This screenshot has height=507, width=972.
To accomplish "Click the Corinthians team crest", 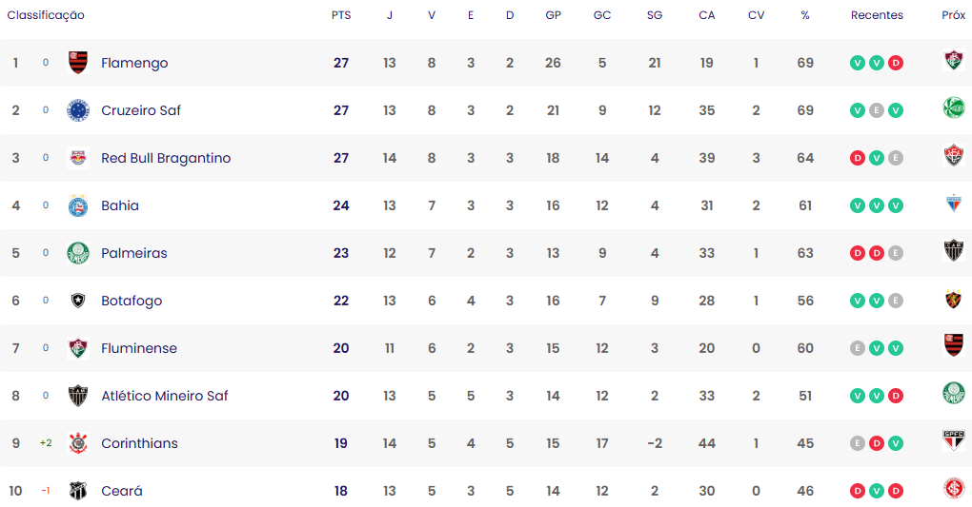I will (77, 443).
